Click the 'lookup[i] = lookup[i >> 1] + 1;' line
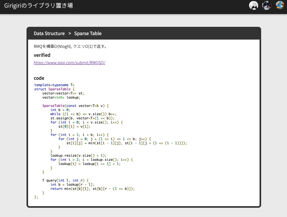Image resolution: width=287 pixels, height=217 pixels. tap(89, 164)
